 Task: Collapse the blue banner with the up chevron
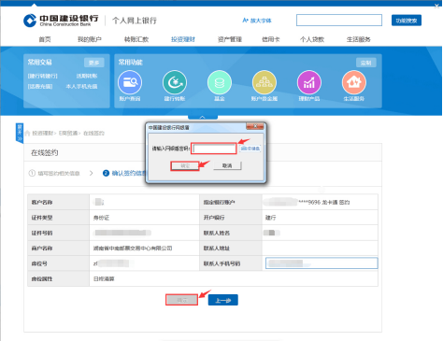tap(203, 117)
